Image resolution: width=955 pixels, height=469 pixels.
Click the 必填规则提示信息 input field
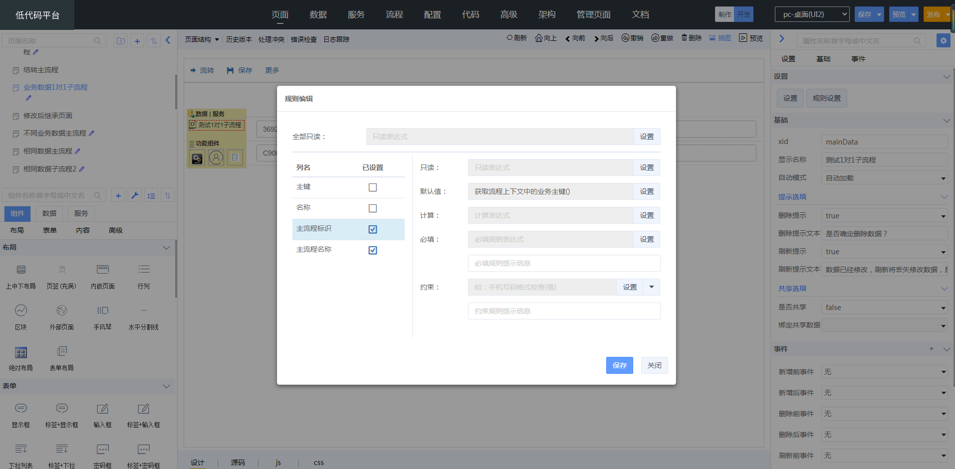564,263
